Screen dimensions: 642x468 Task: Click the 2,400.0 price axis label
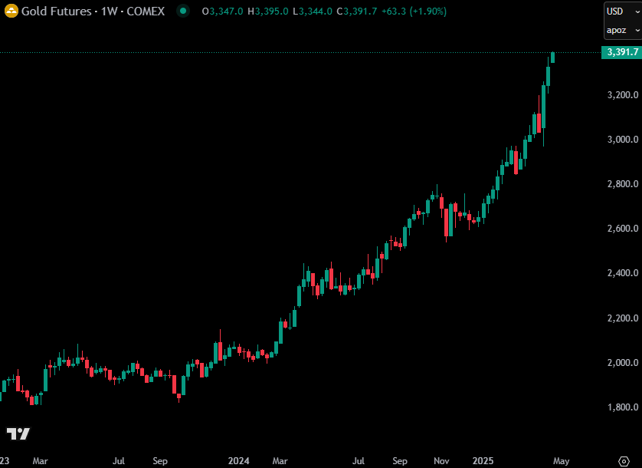tap(623, 273)
